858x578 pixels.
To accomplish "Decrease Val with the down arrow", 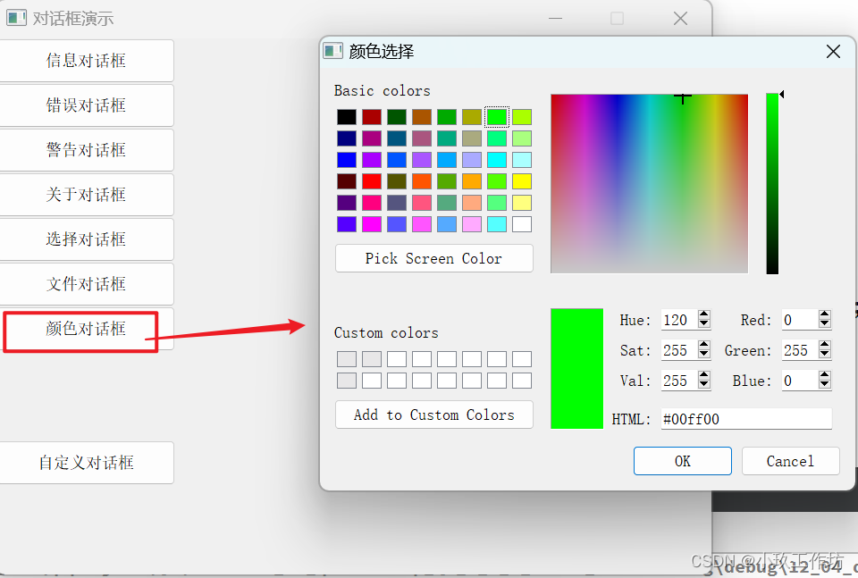I will [x=704, y=384].
